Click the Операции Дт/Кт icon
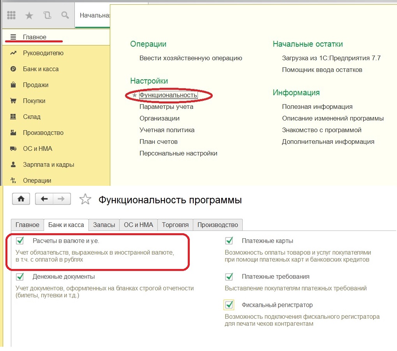This screenshot has width=397, height=351. point(13,180)
